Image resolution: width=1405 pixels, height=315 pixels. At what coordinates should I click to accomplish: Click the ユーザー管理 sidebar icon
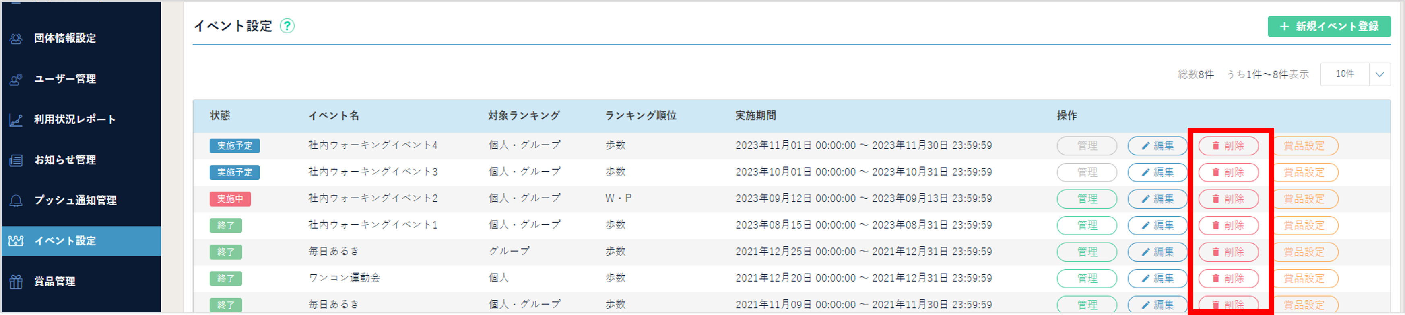tap(16, 80)
